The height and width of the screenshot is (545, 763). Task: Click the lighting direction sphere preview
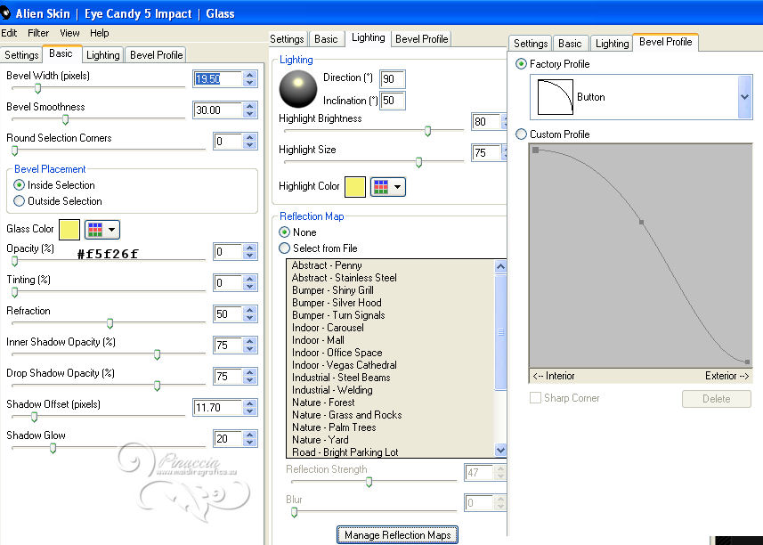(297, 89)
